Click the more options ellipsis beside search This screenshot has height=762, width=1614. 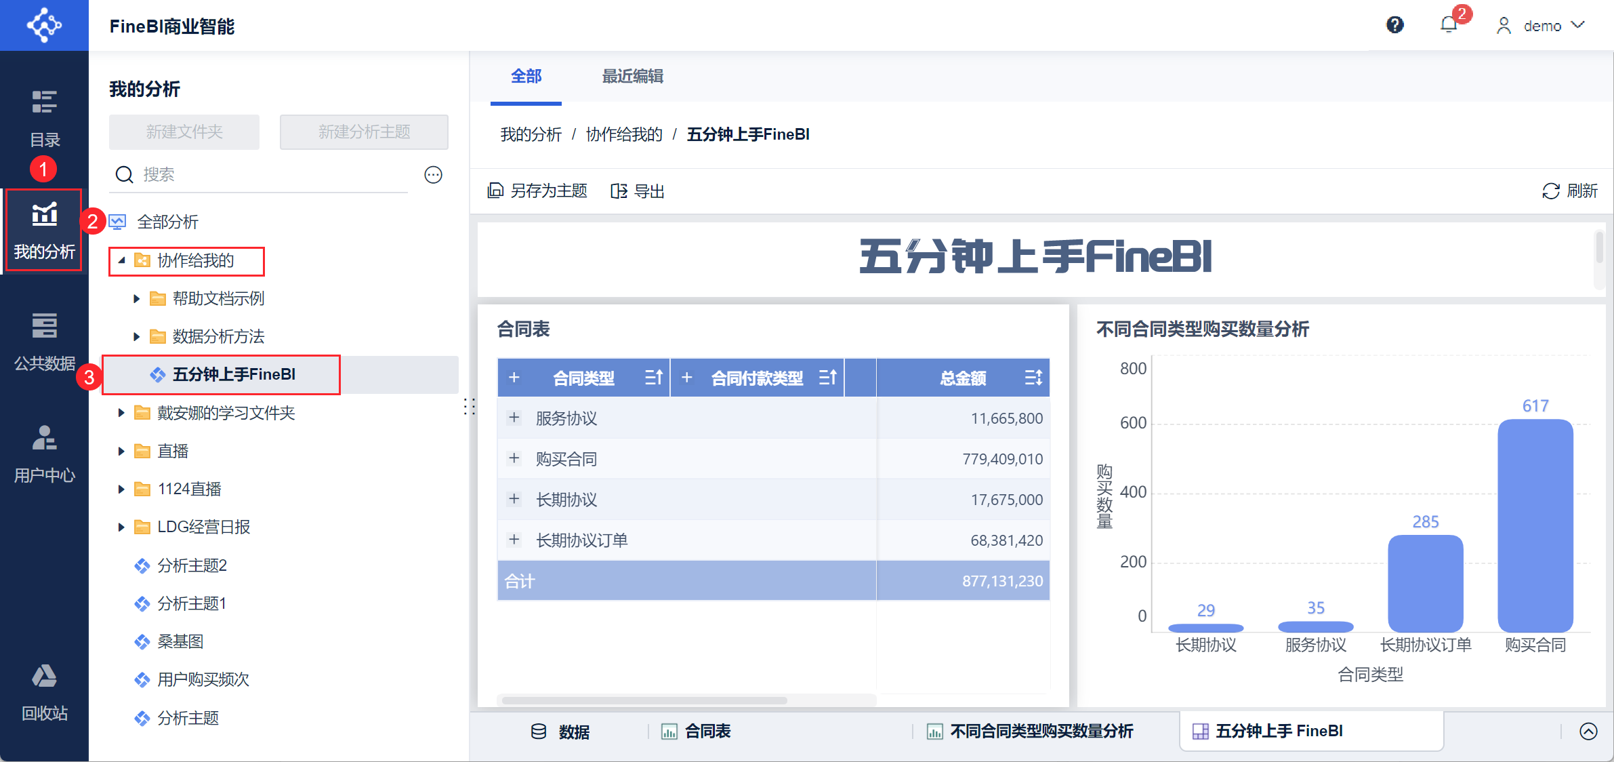pyautogui.click(x=433, y=175)
